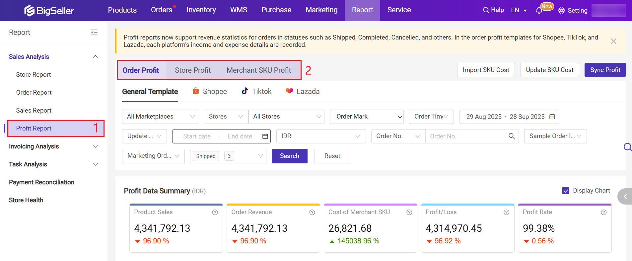The height and width of the screenshot is (261, 632).
Task: Click the Product Sales help icon
Action: 215,213
